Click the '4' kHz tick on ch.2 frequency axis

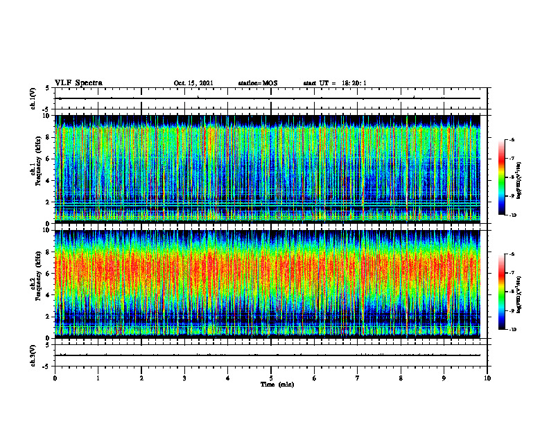coord(49,295)
